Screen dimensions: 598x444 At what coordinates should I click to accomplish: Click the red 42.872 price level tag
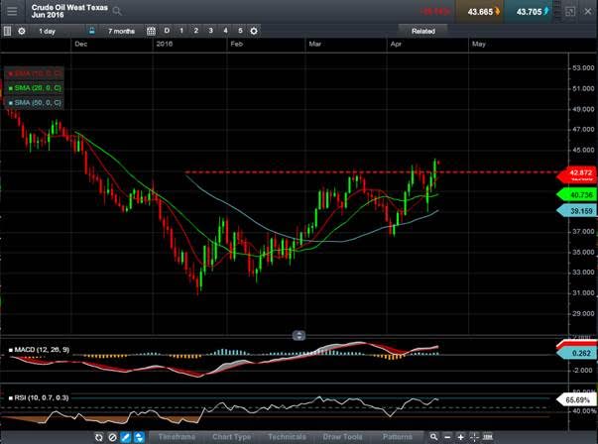click(577, 174)
